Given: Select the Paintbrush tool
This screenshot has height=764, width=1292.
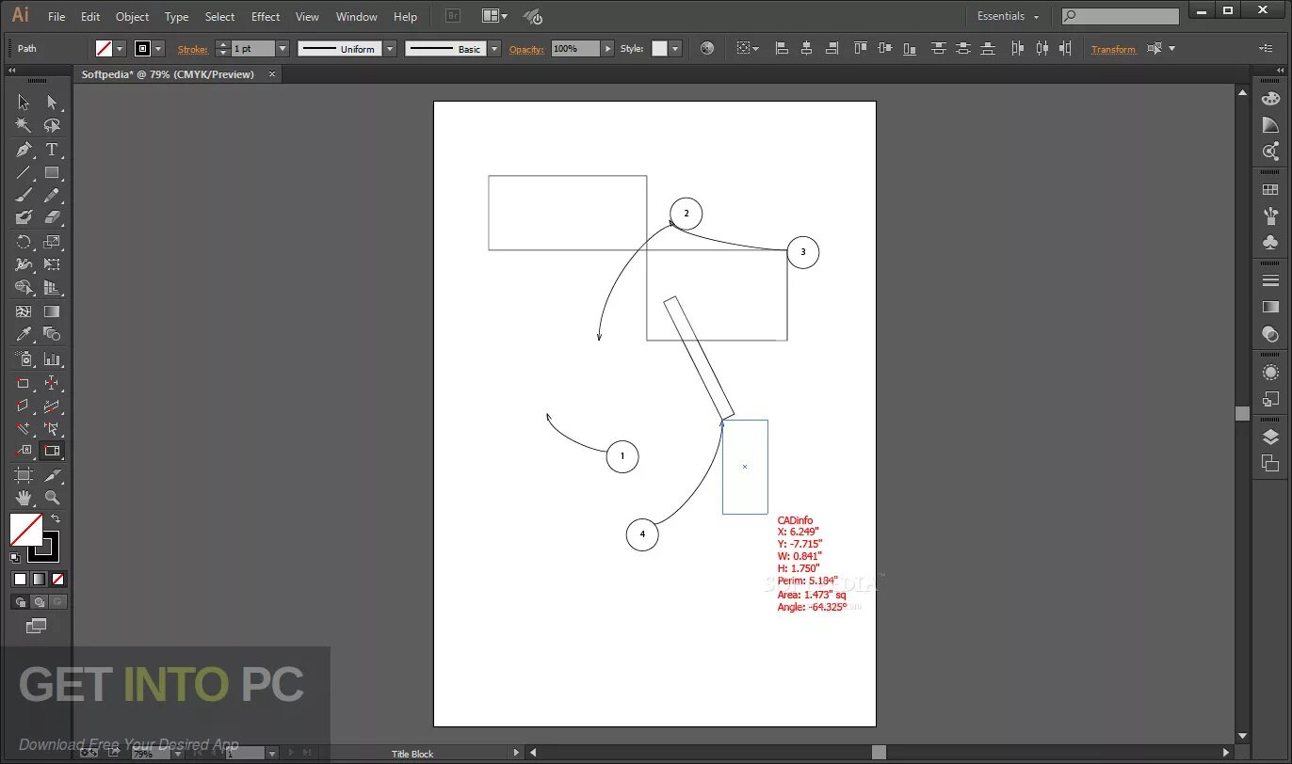Looking at the screenshot, I should click(x=24, y=195).
